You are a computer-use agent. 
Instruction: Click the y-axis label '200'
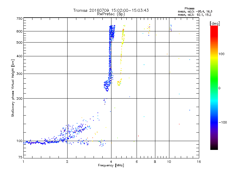pyautogui.click(x=19, y=99)
